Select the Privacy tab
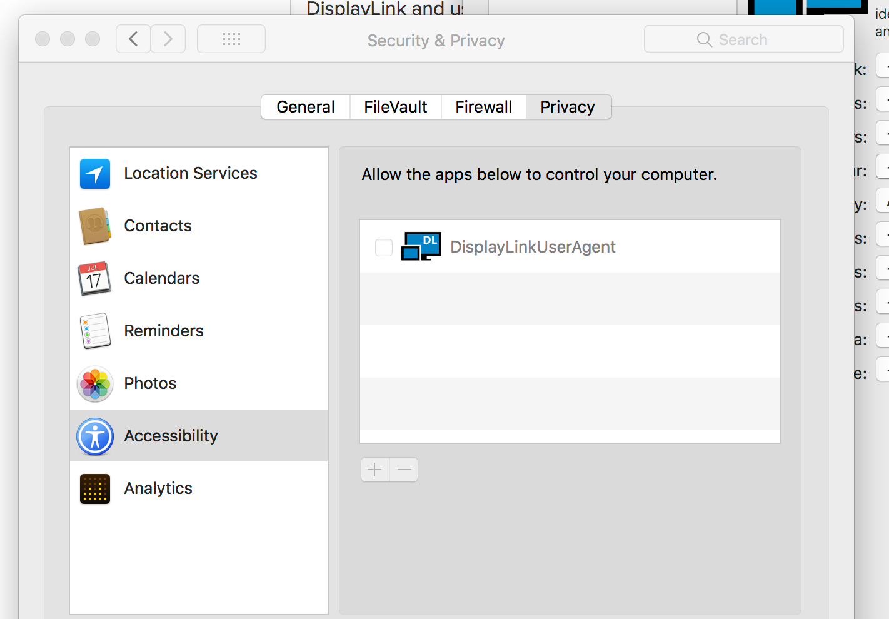 (568, 107)
